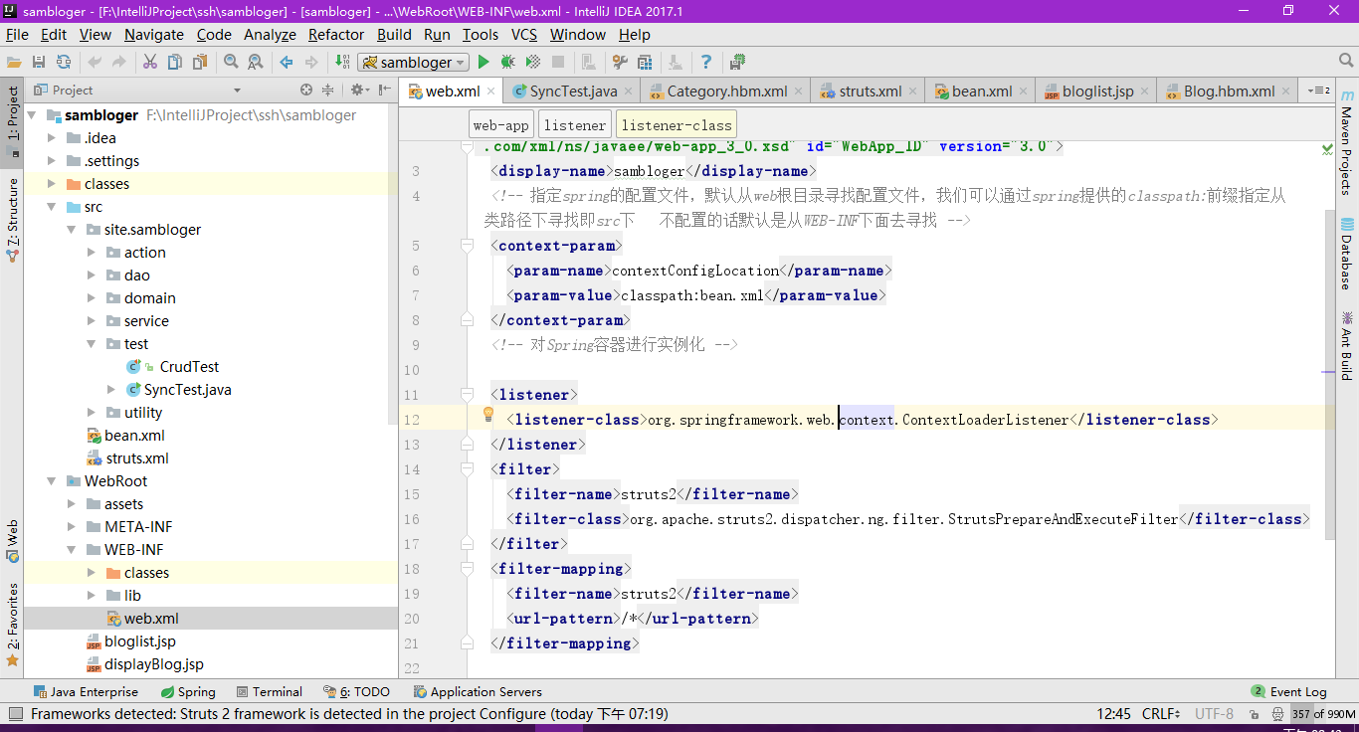Run the sambloger configuration with green play button

coord(484,62)
